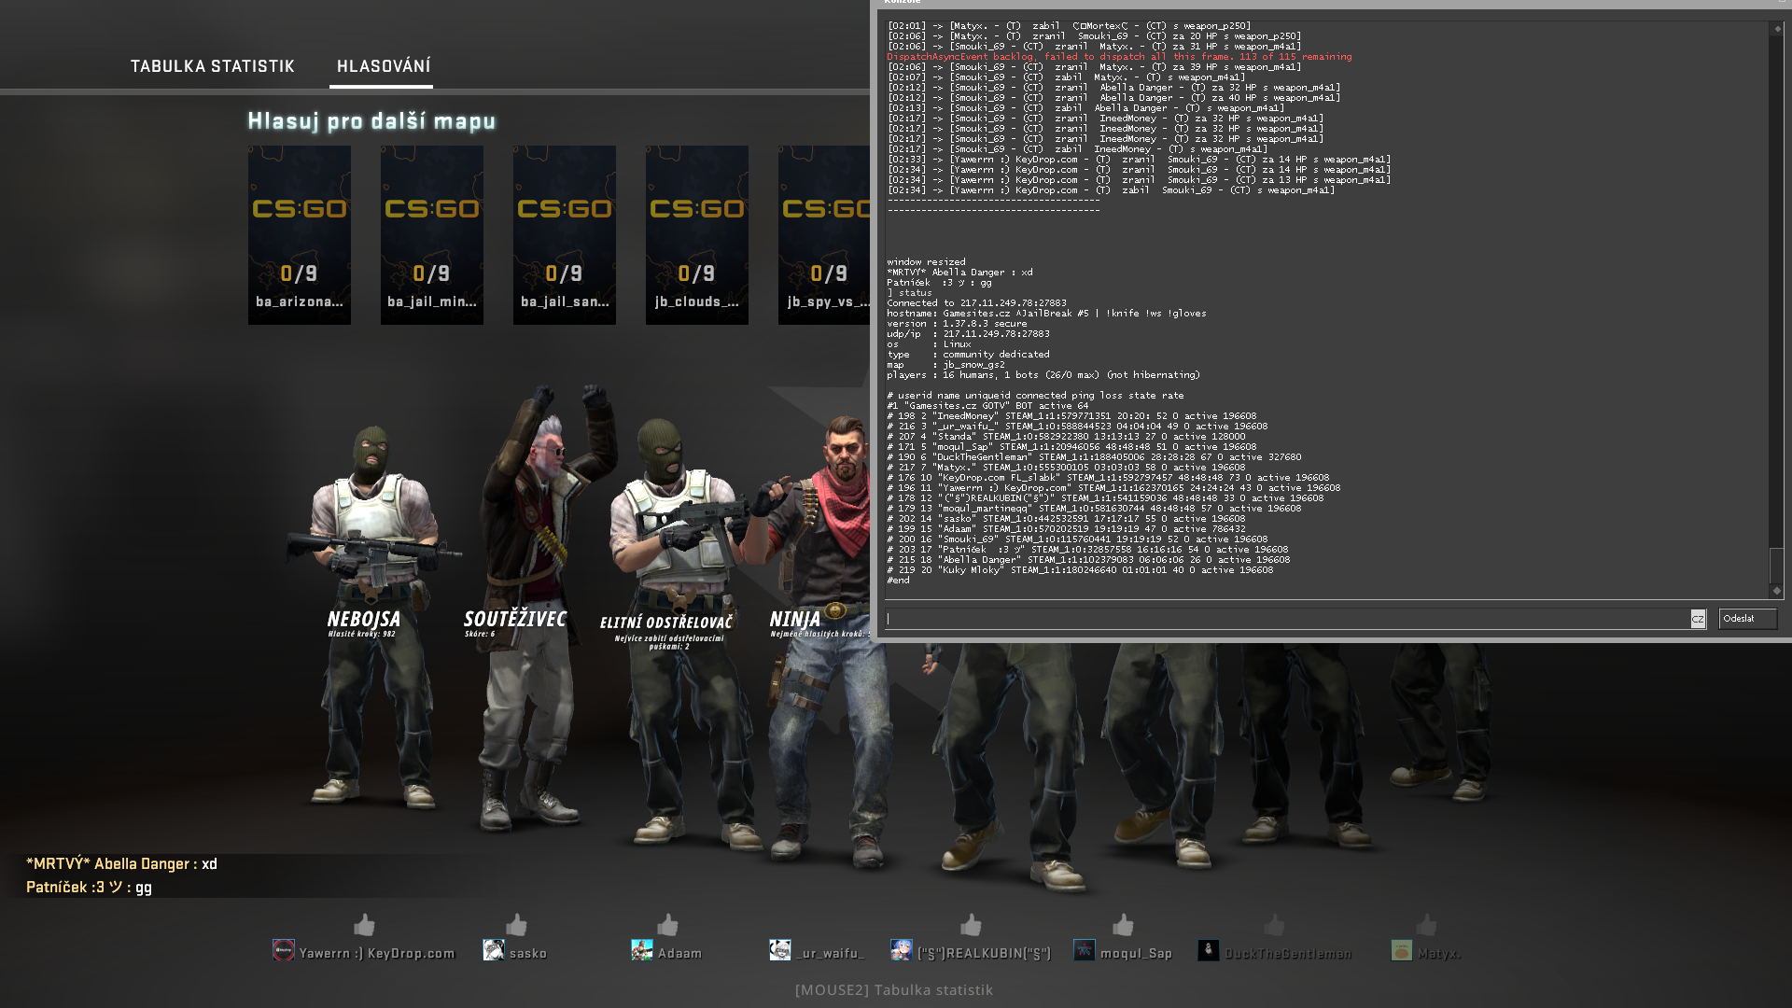Choose ba_jail_san map for next vote

(x=564, y=234)
